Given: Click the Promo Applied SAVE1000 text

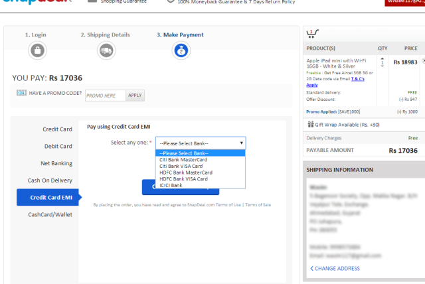Looking at the screenshot, I should 333,112.
